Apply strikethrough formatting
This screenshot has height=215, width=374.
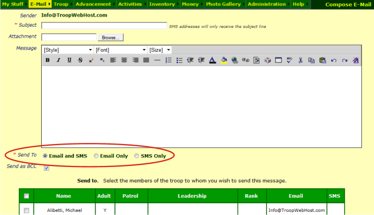(x=80, y=60)
